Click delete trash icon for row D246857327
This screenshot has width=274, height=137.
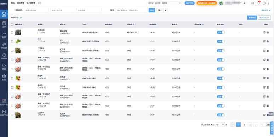(268, 41)
